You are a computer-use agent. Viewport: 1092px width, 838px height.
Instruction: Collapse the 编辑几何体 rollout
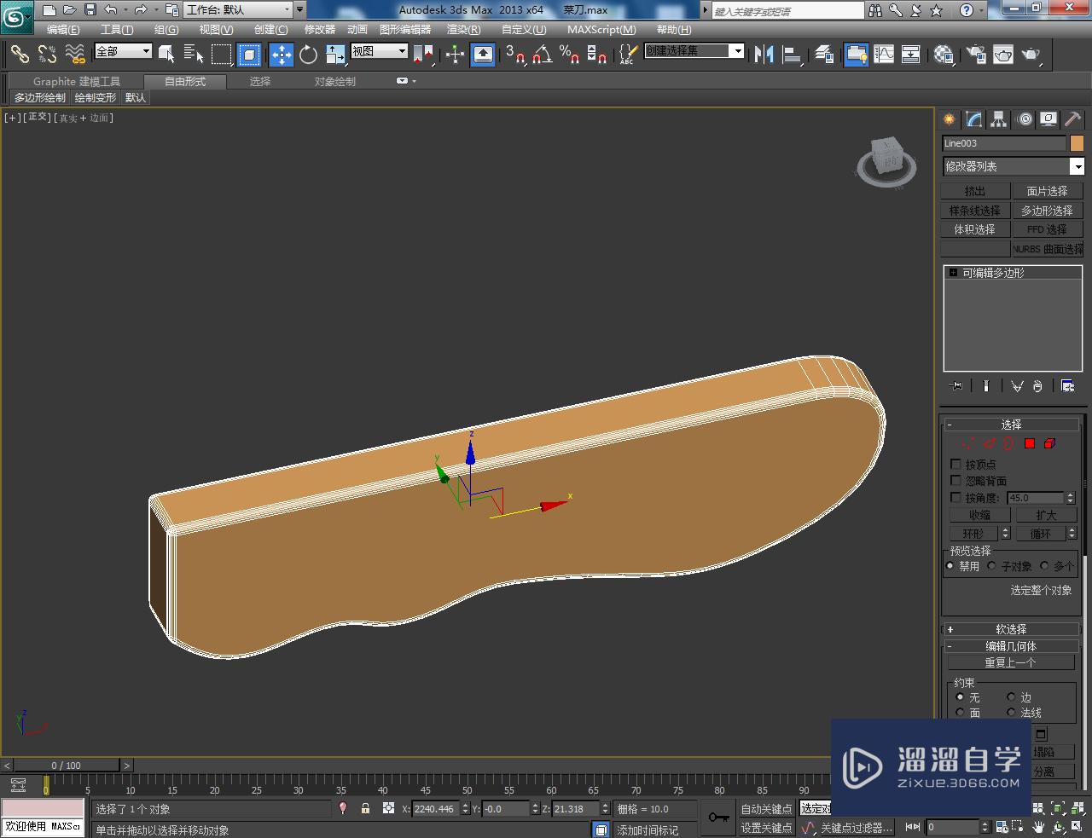point(1011,646)
